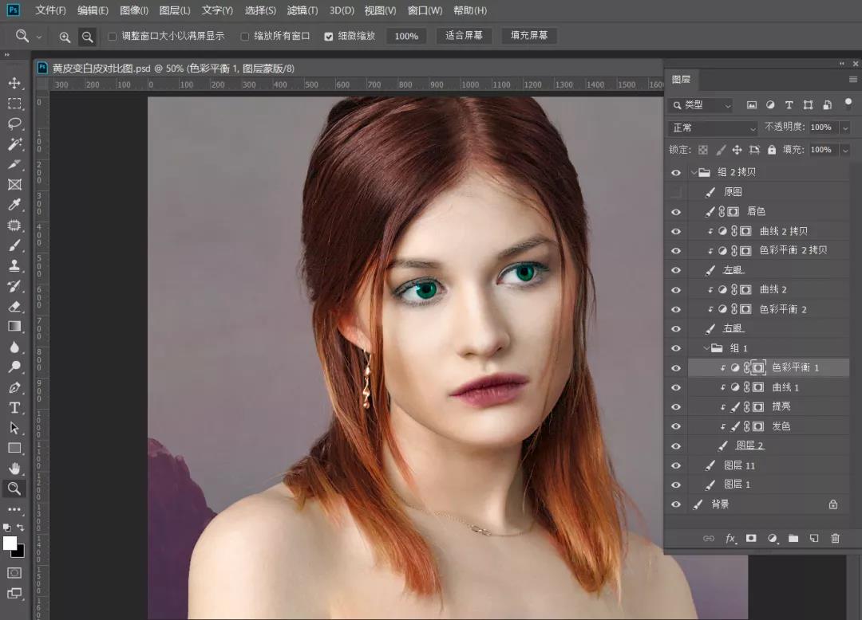This screenshot has height=620, width=862.
Task: Select the Dodge tool
Action: click(x=14, y=367)
